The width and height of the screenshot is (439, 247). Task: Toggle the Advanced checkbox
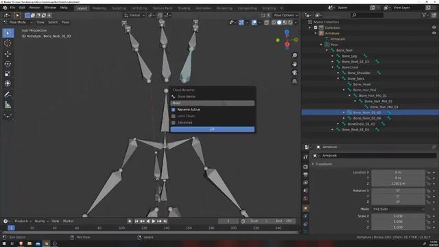click(174, 123)
